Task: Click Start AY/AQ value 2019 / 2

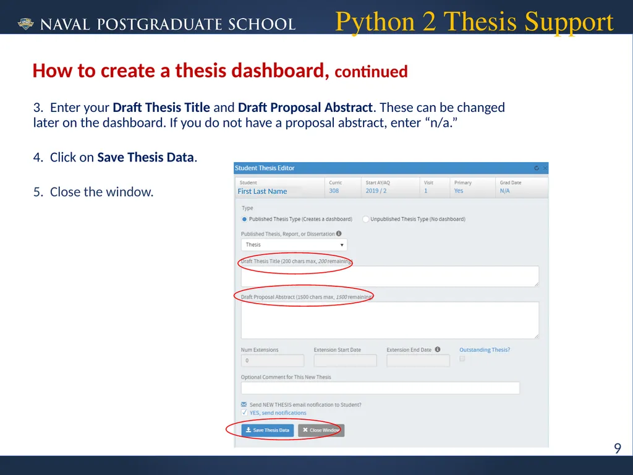Action: tap(376, 190)
